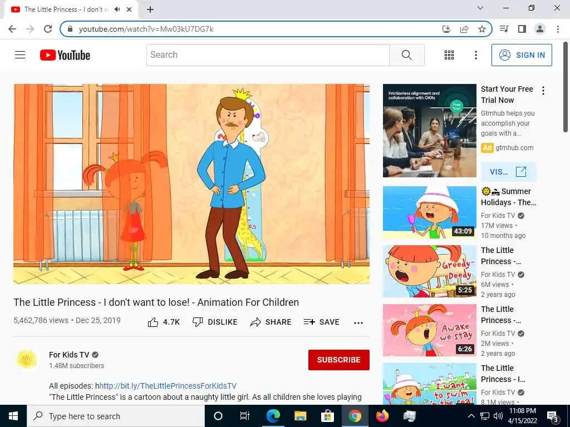Subscribe to For Kids TV channel

point(339,360)
